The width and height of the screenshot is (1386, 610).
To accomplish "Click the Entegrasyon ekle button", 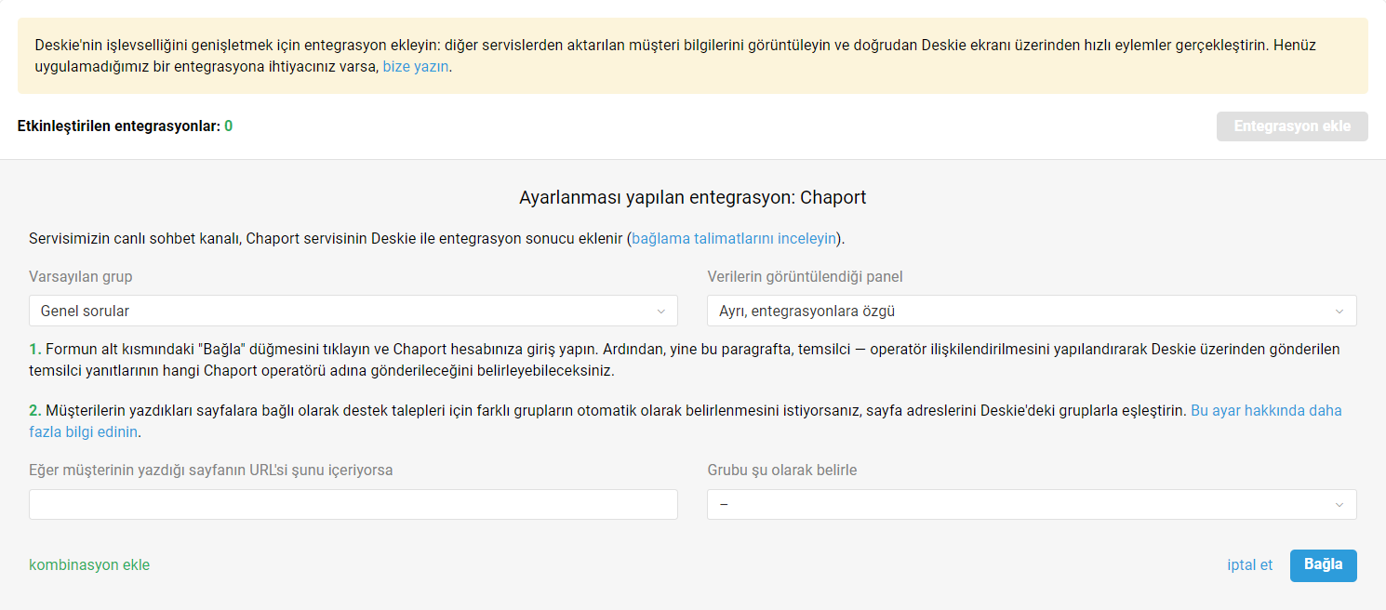I will (x=1292, y=126).
